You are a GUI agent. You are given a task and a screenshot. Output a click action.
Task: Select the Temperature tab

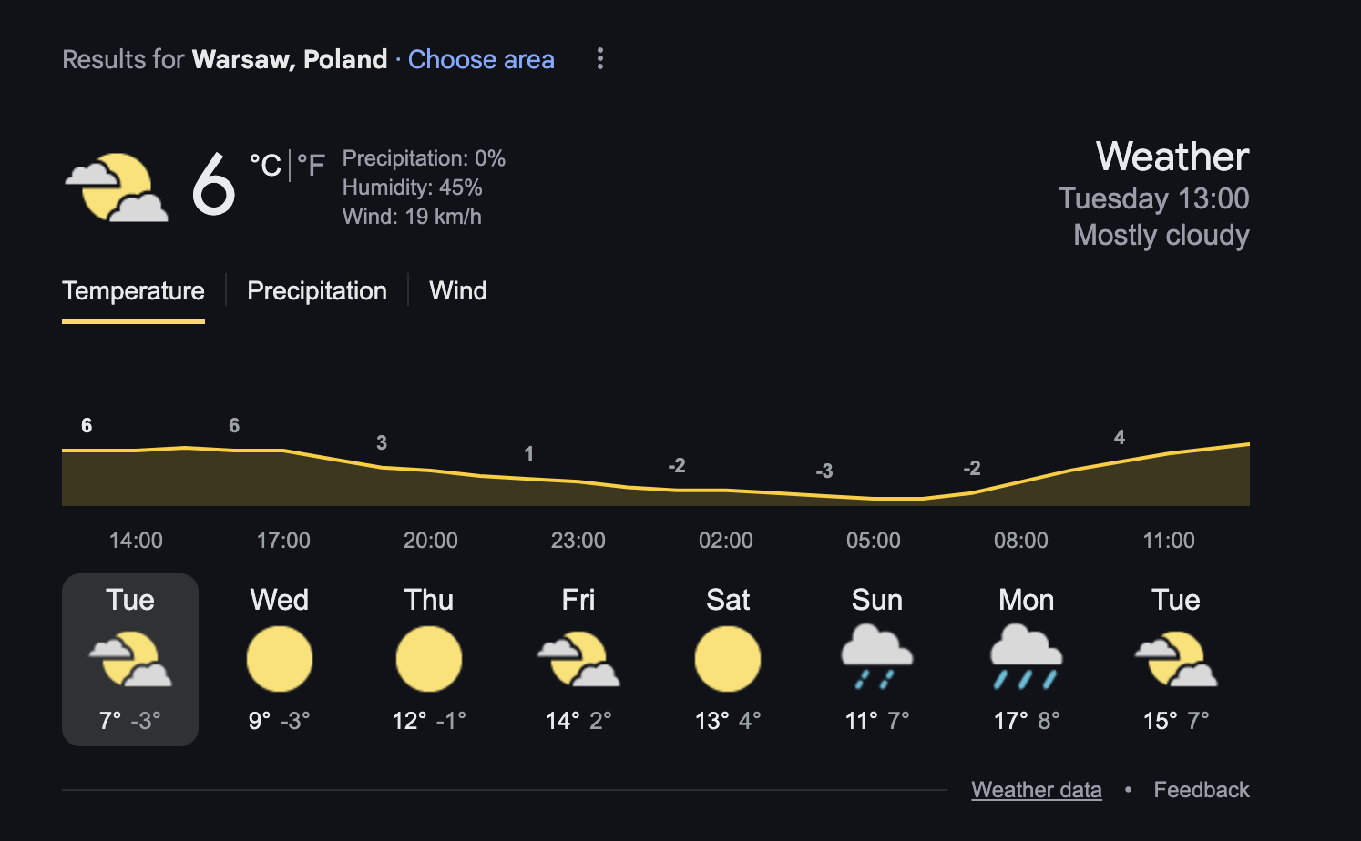pyautogui.click(x=133, y=290)
